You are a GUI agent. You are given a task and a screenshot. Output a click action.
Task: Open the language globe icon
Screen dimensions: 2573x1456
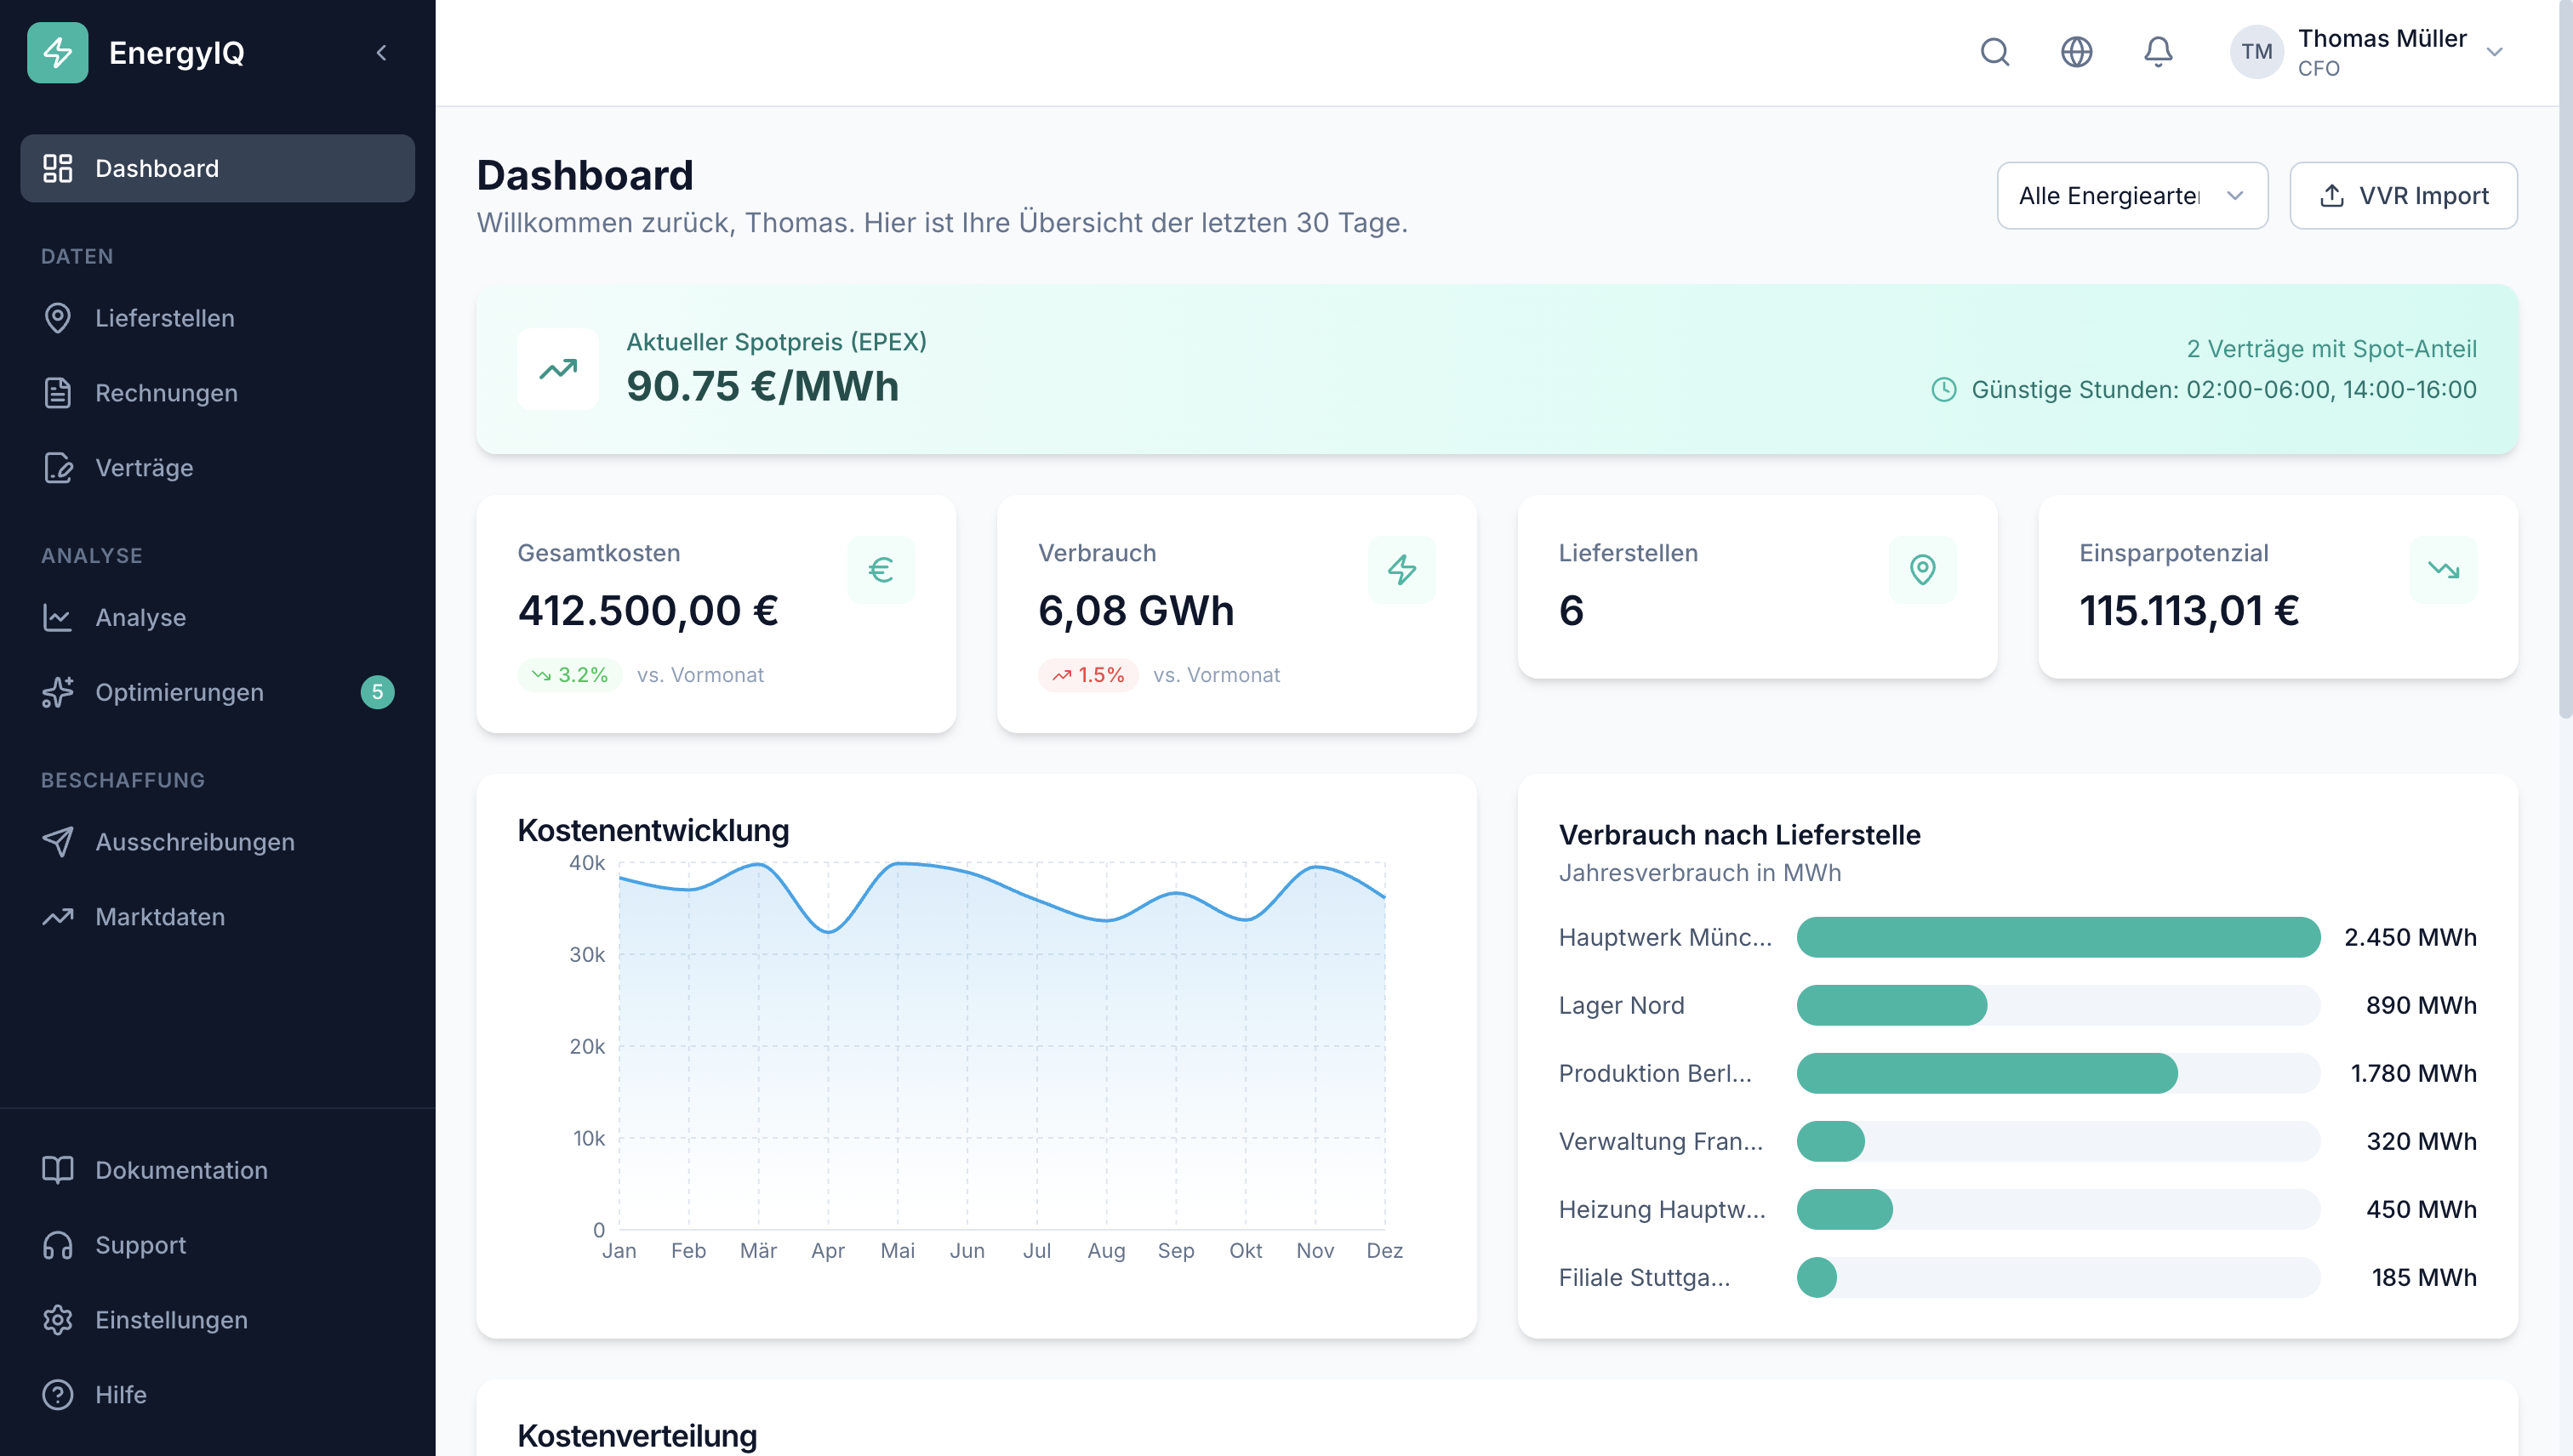pos(2077,52)
